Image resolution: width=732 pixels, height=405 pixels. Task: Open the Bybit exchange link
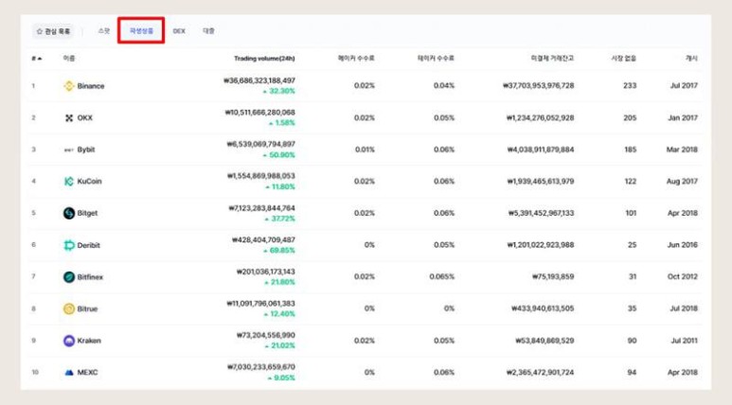point(86,150)
